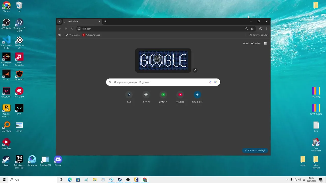
Task: Start voice search microphone
Action: [210, 82]
